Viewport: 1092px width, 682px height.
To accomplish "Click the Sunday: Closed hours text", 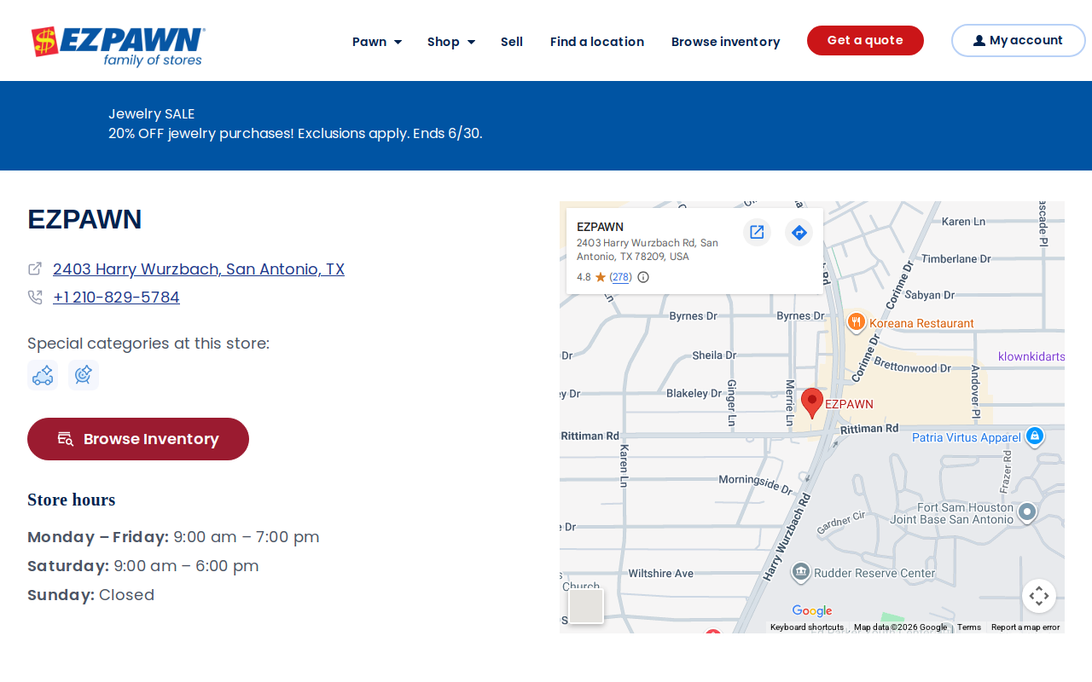I will (x=91, y=595).
